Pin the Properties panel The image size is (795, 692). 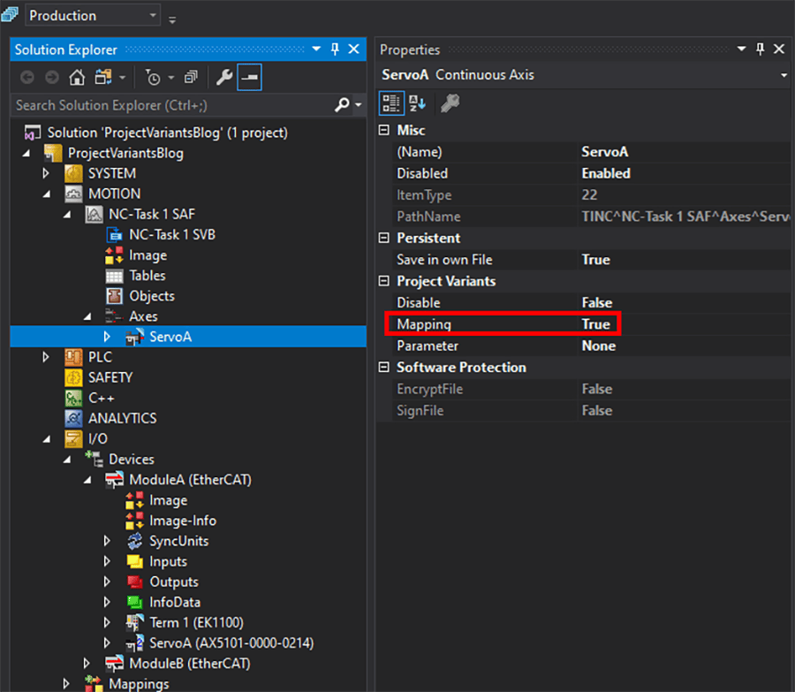click(x=760, y=49)
